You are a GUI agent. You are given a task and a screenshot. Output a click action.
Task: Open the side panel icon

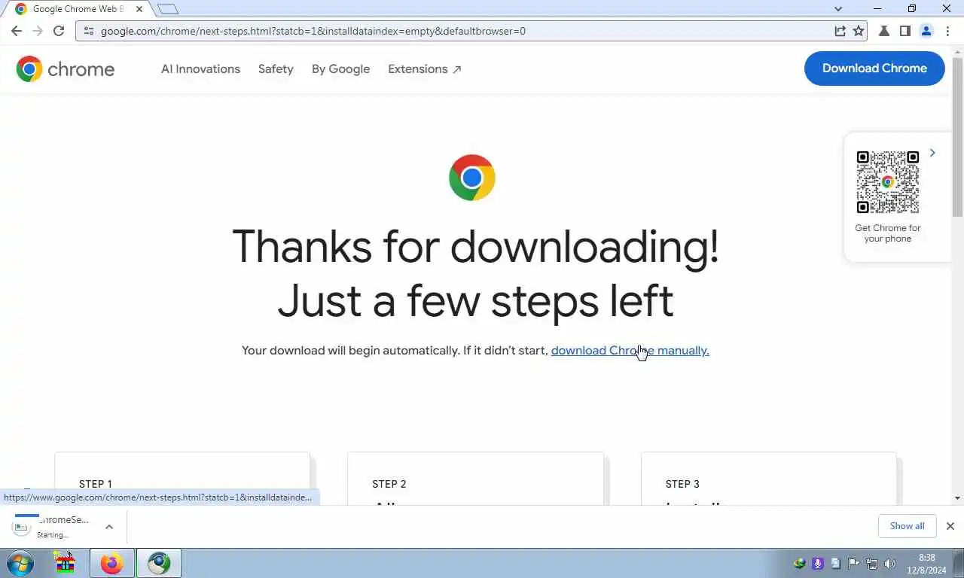click(x=905, y=31)
